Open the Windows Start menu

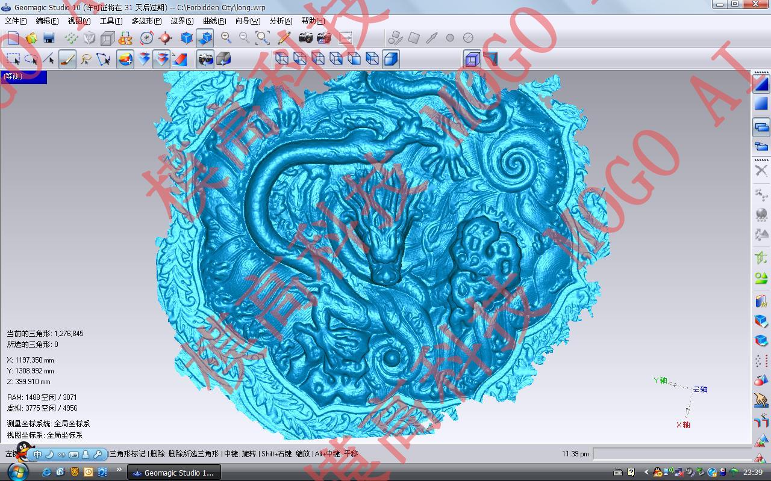coord(17,472)
